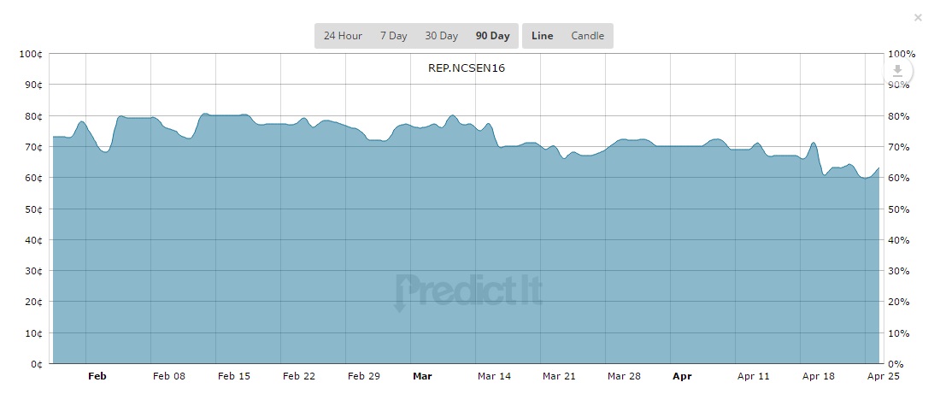Click the Mar 14 date label

coord(494,376)
